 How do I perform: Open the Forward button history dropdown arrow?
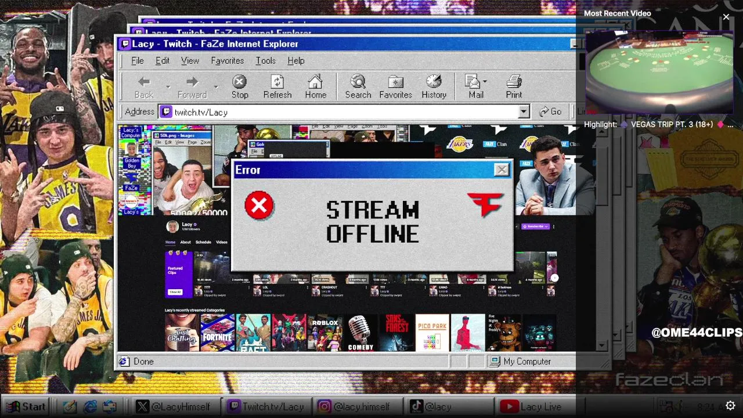(x=215, y=87)
